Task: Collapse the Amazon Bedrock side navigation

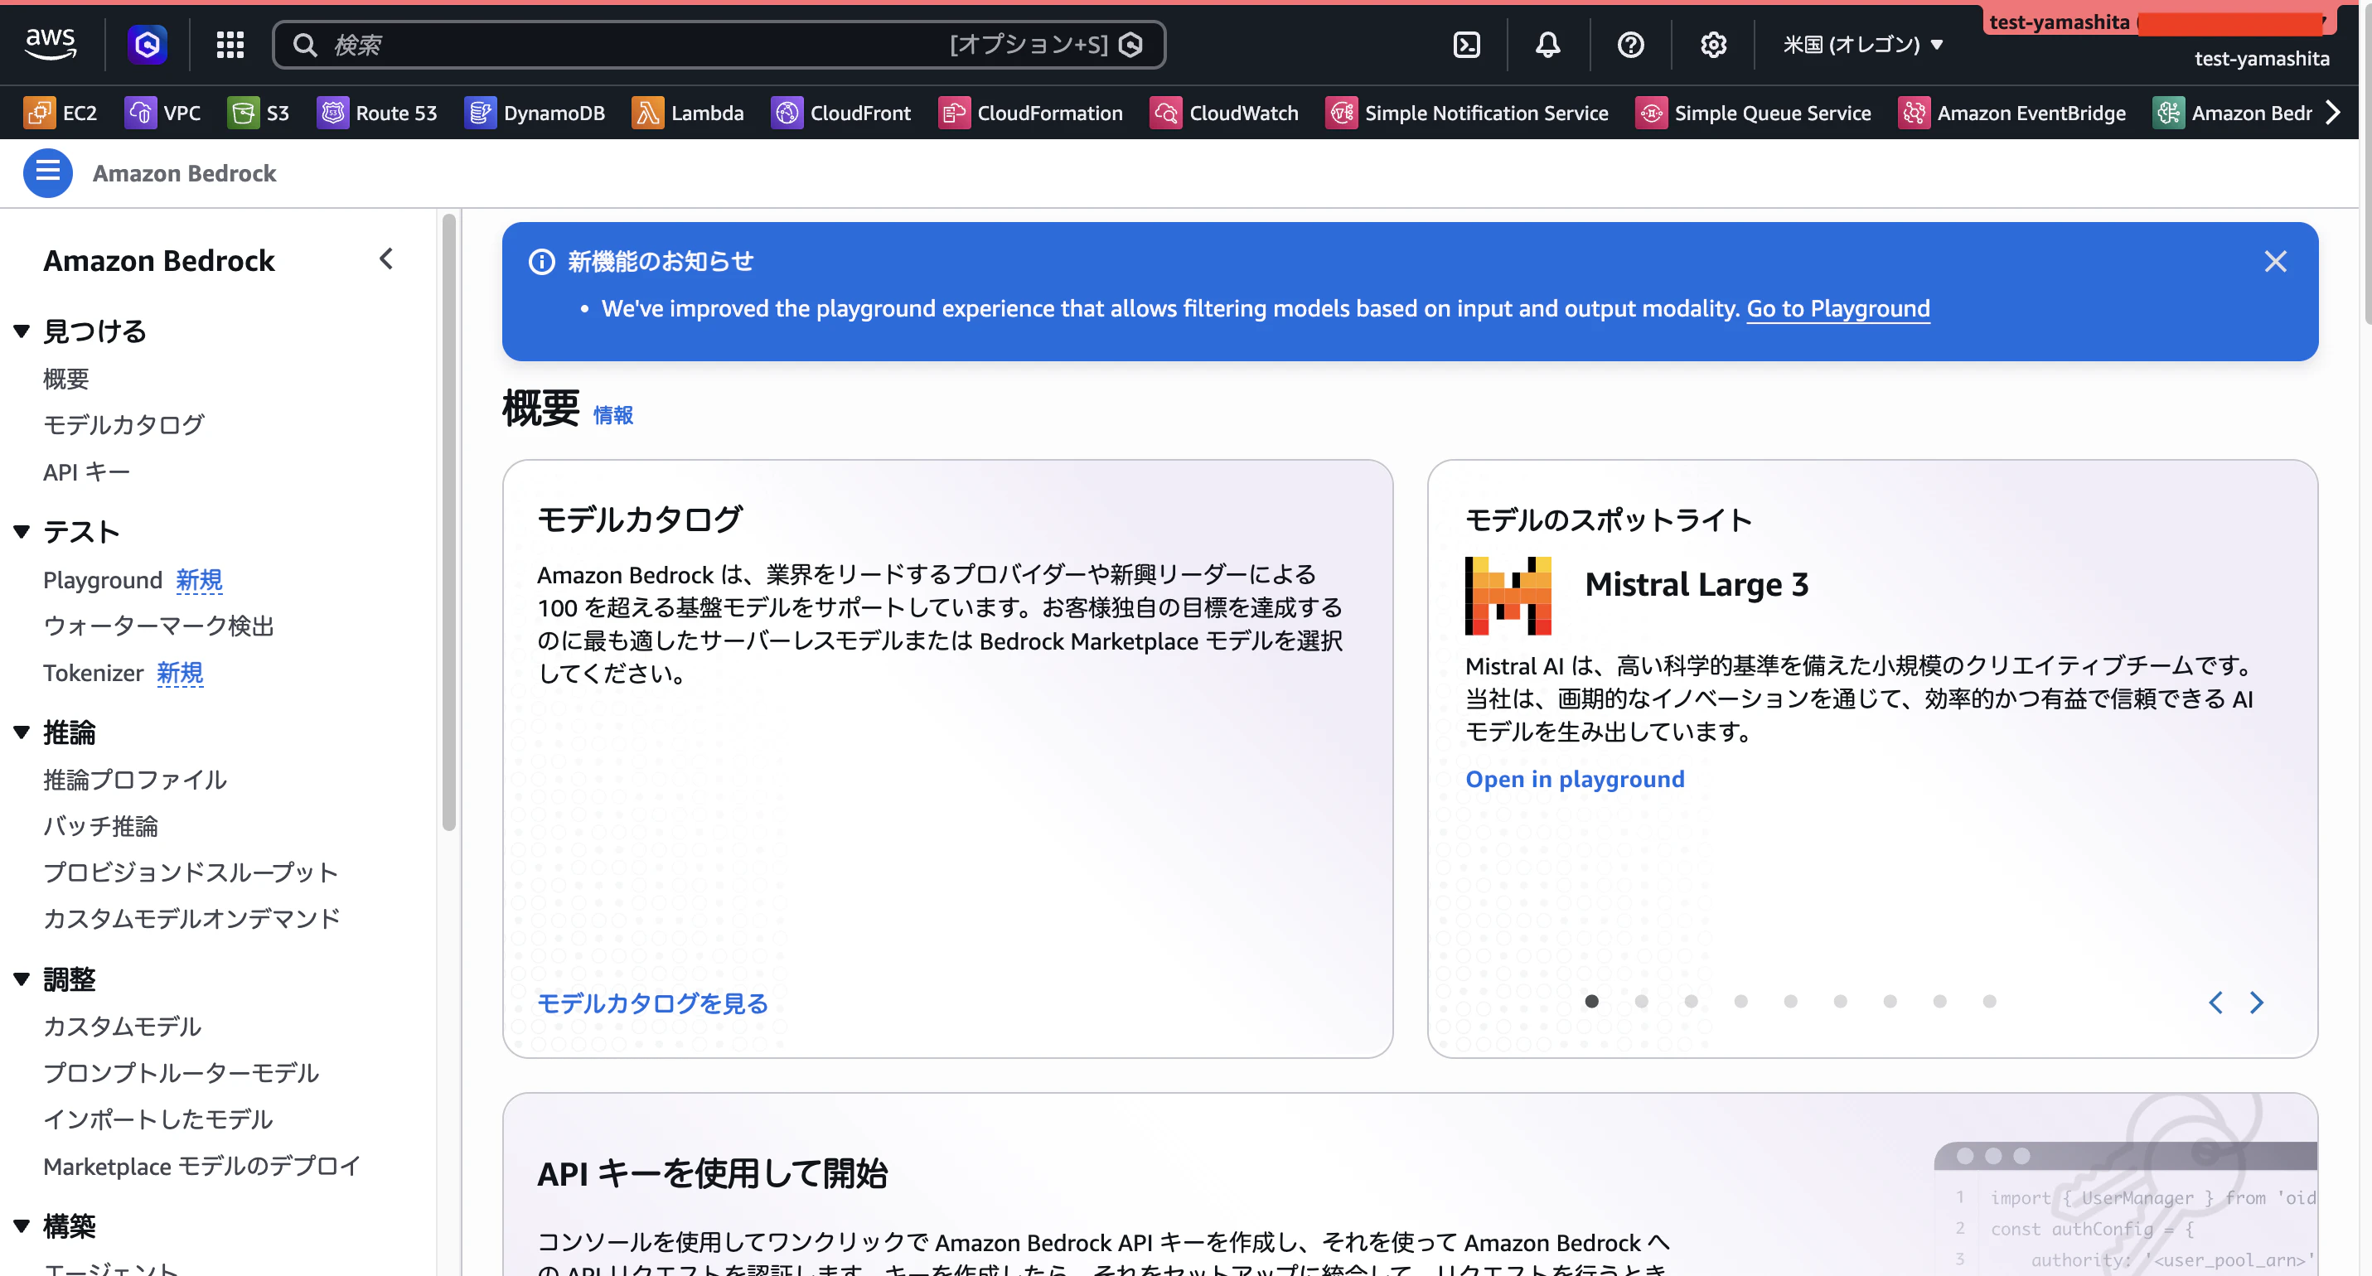Action: pos(387,259)
